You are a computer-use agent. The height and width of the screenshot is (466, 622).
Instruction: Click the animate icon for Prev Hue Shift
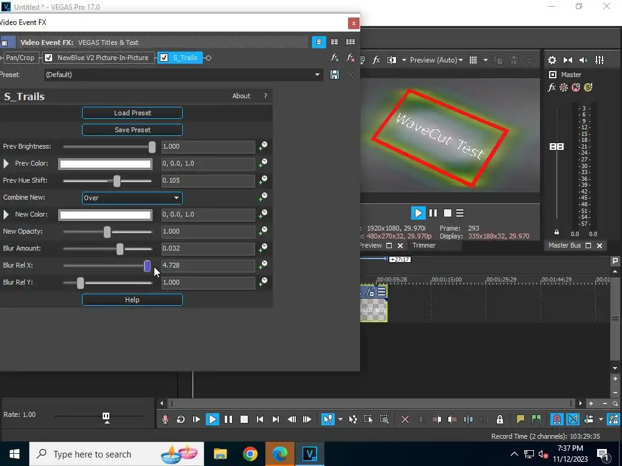click(x=262, y=180)
